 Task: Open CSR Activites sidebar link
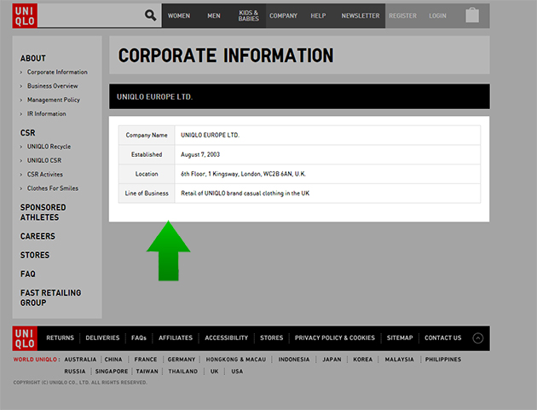[x=45, y=175]
